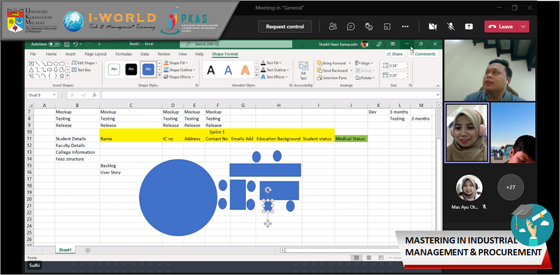Open the Page Layout ribbon tab
Image resolution: width=560 pixels, height=275 pixels.
point(95,54)
